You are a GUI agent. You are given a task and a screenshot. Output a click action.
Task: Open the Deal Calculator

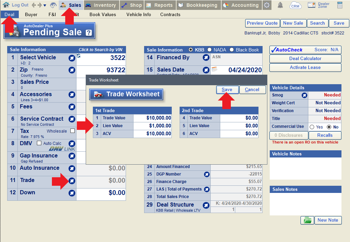305,59
